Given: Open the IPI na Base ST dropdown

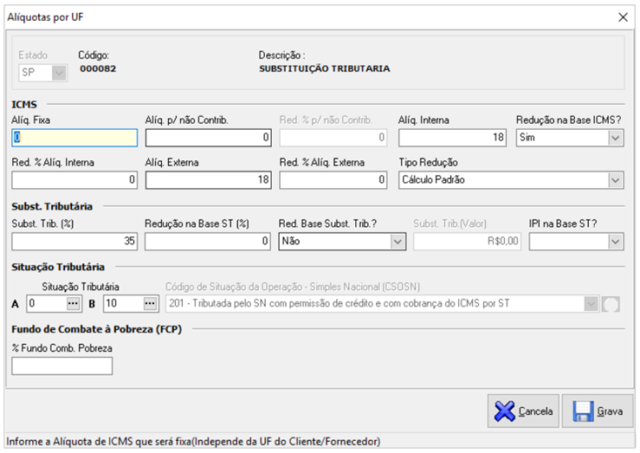Looking at the screenshot, I should pyautogui.click(x=615, y=243).
